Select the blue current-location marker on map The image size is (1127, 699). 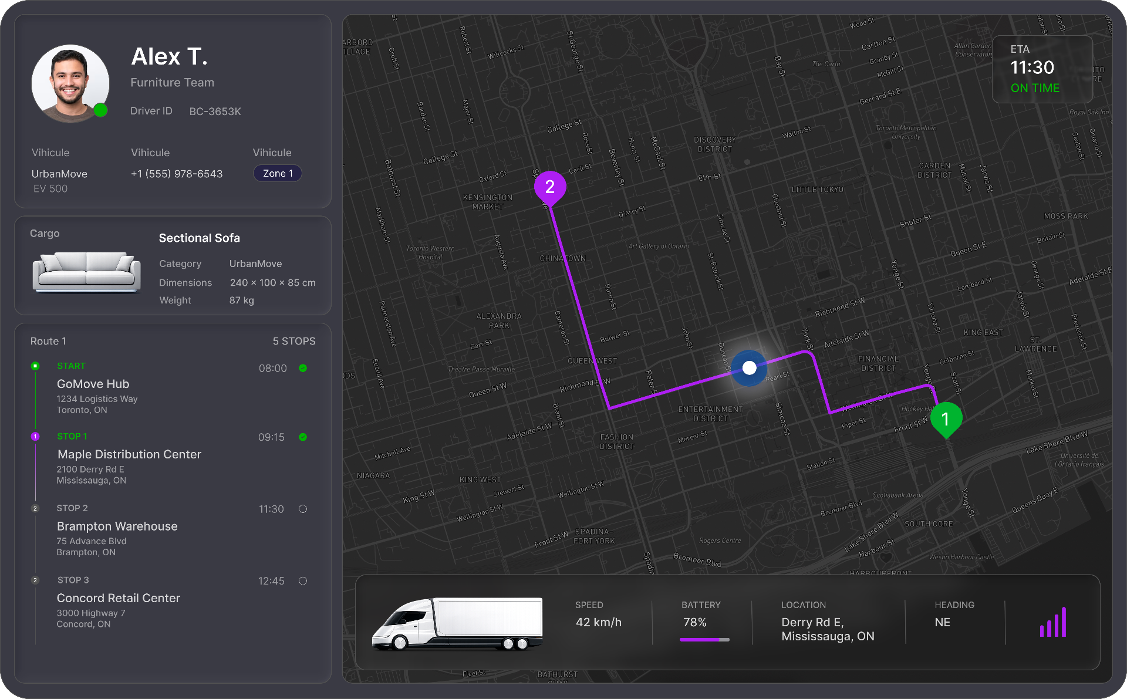click(x=749, y=368)
